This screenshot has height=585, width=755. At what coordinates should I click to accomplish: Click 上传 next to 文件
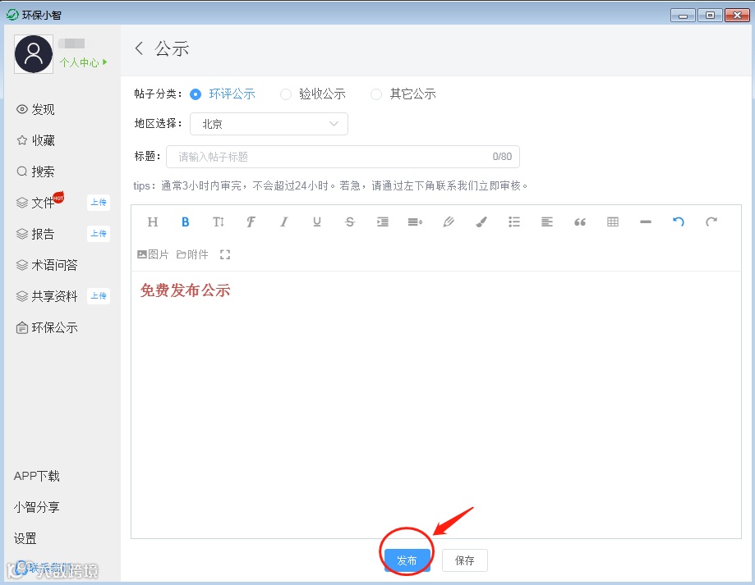(x=99, y=203)
